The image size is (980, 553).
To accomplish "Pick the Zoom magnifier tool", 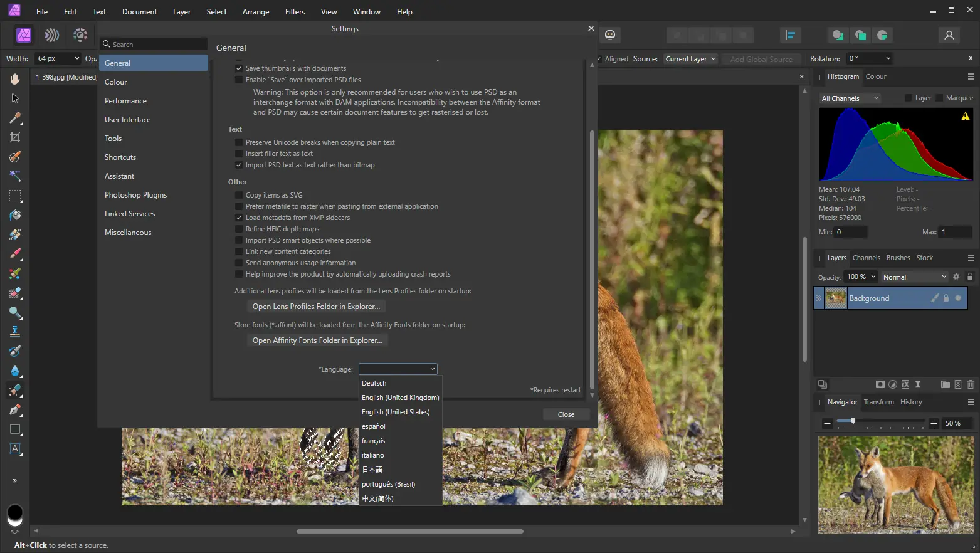I will 15,312.
